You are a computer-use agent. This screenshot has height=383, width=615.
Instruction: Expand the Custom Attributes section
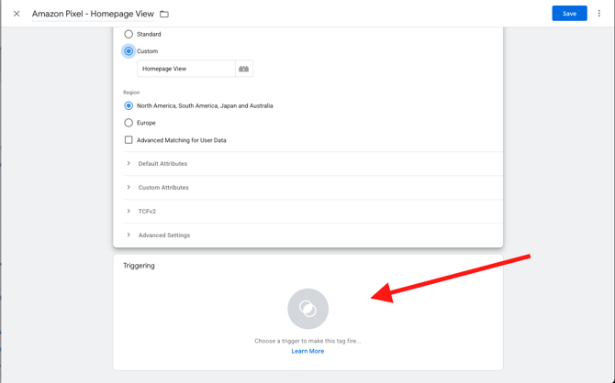(x=163, y=188)
